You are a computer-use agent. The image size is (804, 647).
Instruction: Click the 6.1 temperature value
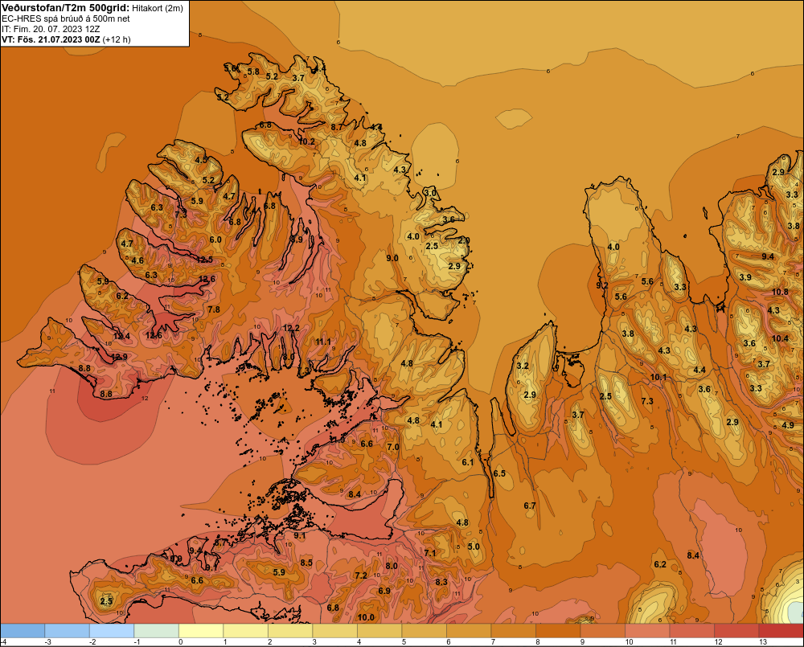click(x=468, y=462)
